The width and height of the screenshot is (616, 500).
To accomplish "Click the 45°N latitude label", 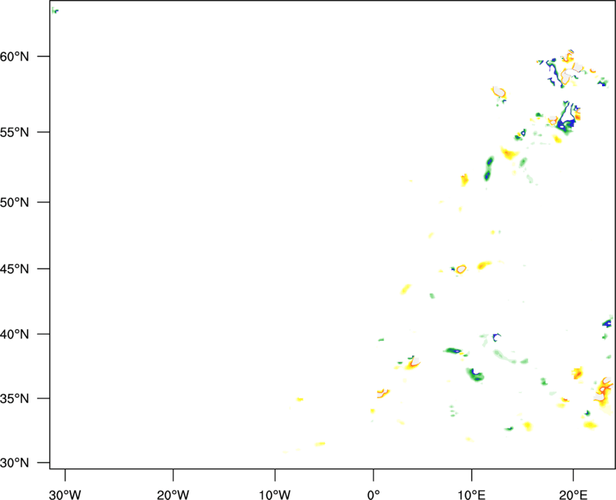I will coord(15,268).
